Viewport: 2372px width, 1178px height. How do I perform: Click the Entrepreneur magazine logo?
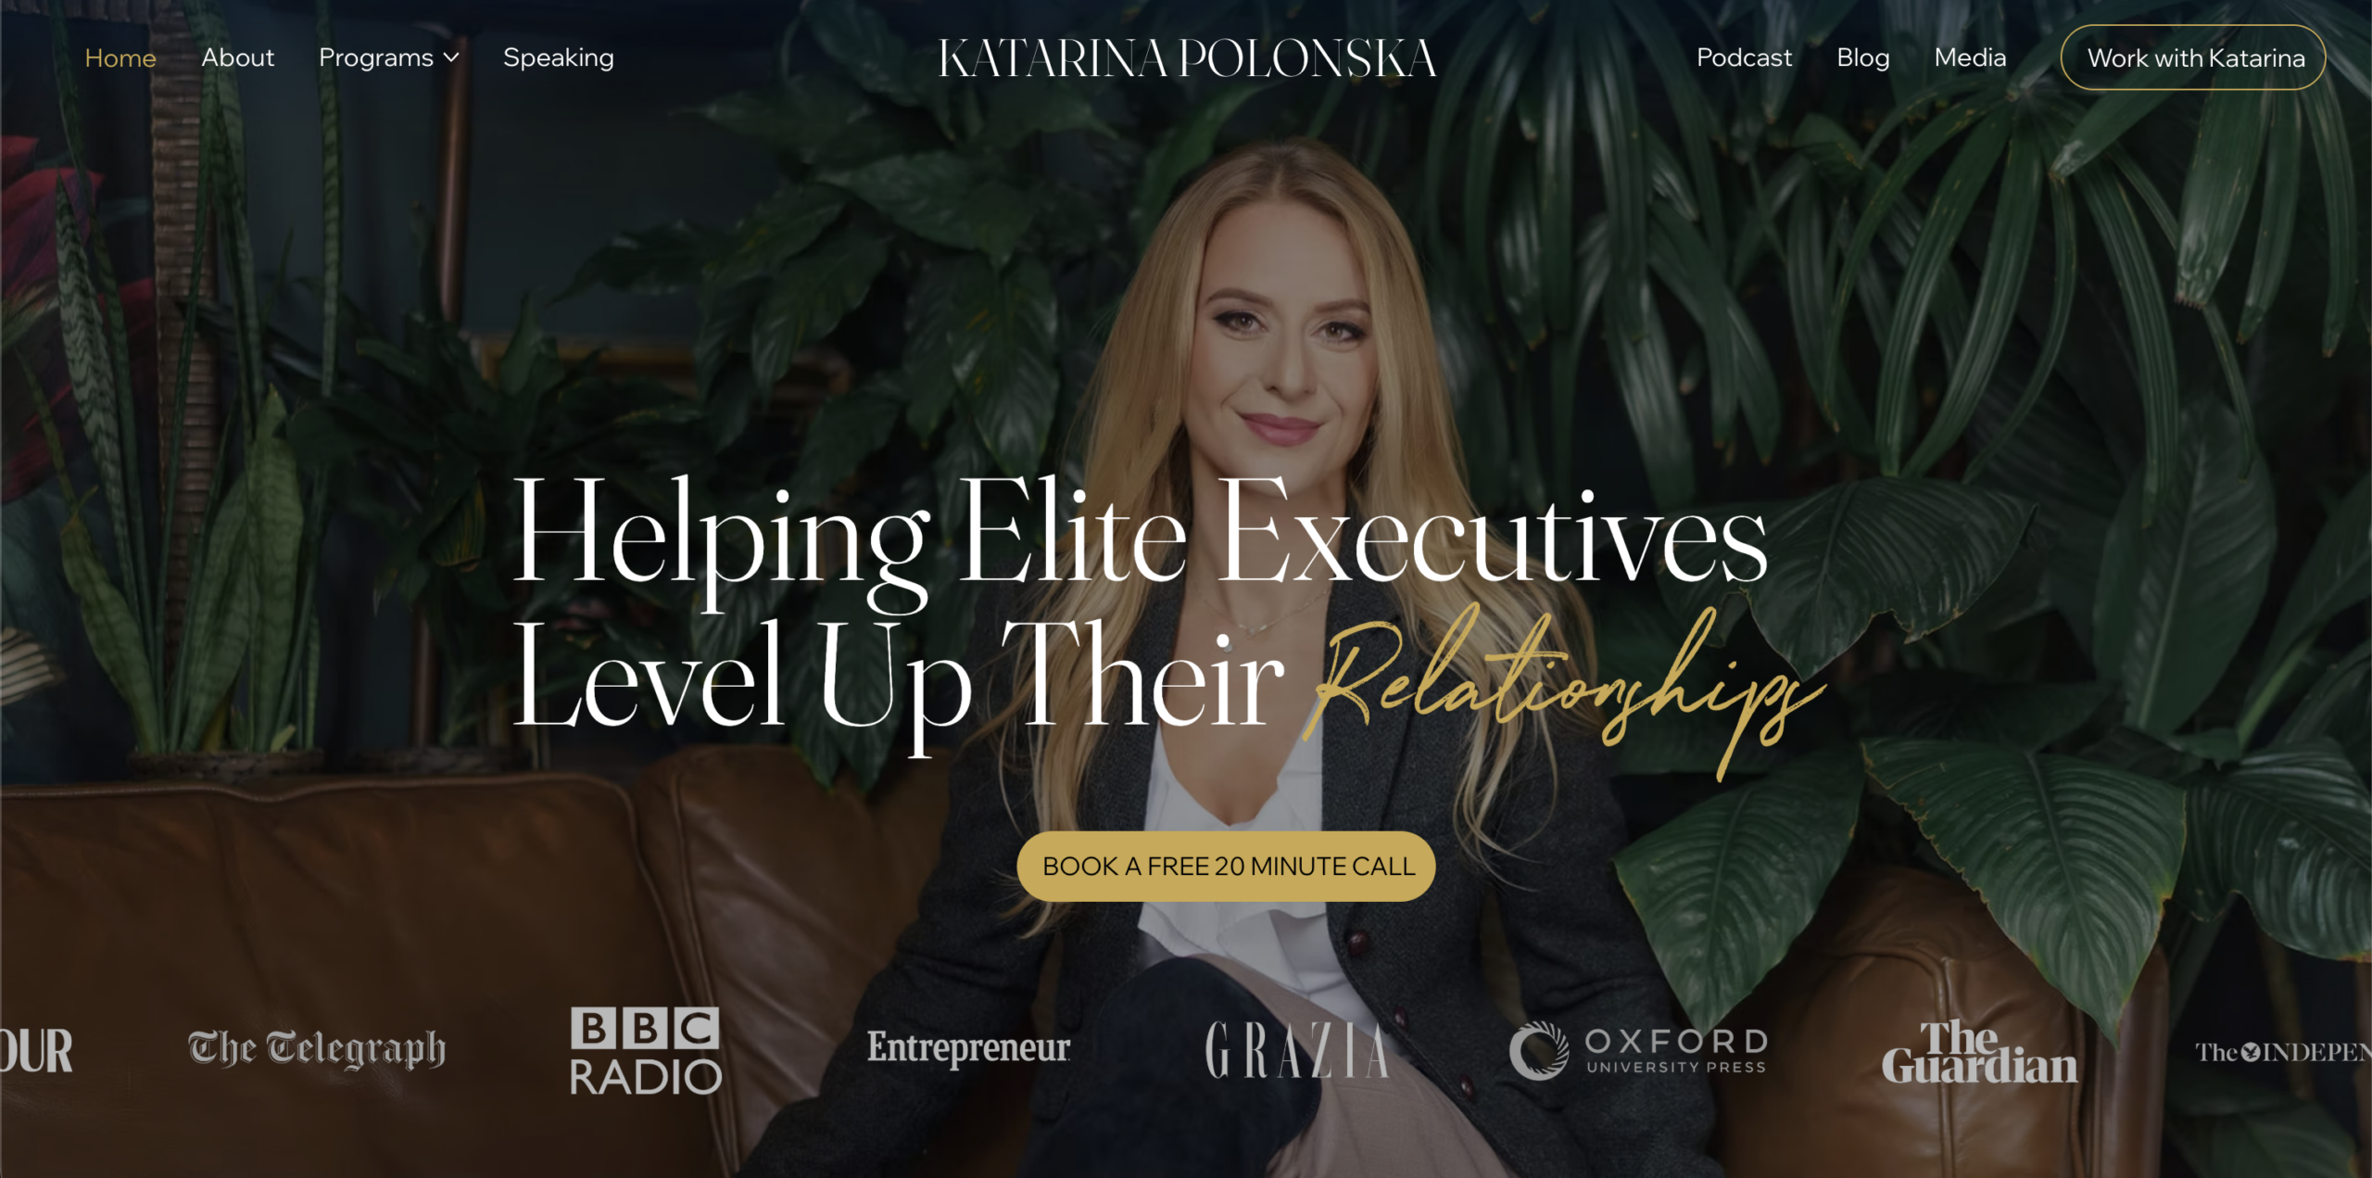(x=968, y=1048)
